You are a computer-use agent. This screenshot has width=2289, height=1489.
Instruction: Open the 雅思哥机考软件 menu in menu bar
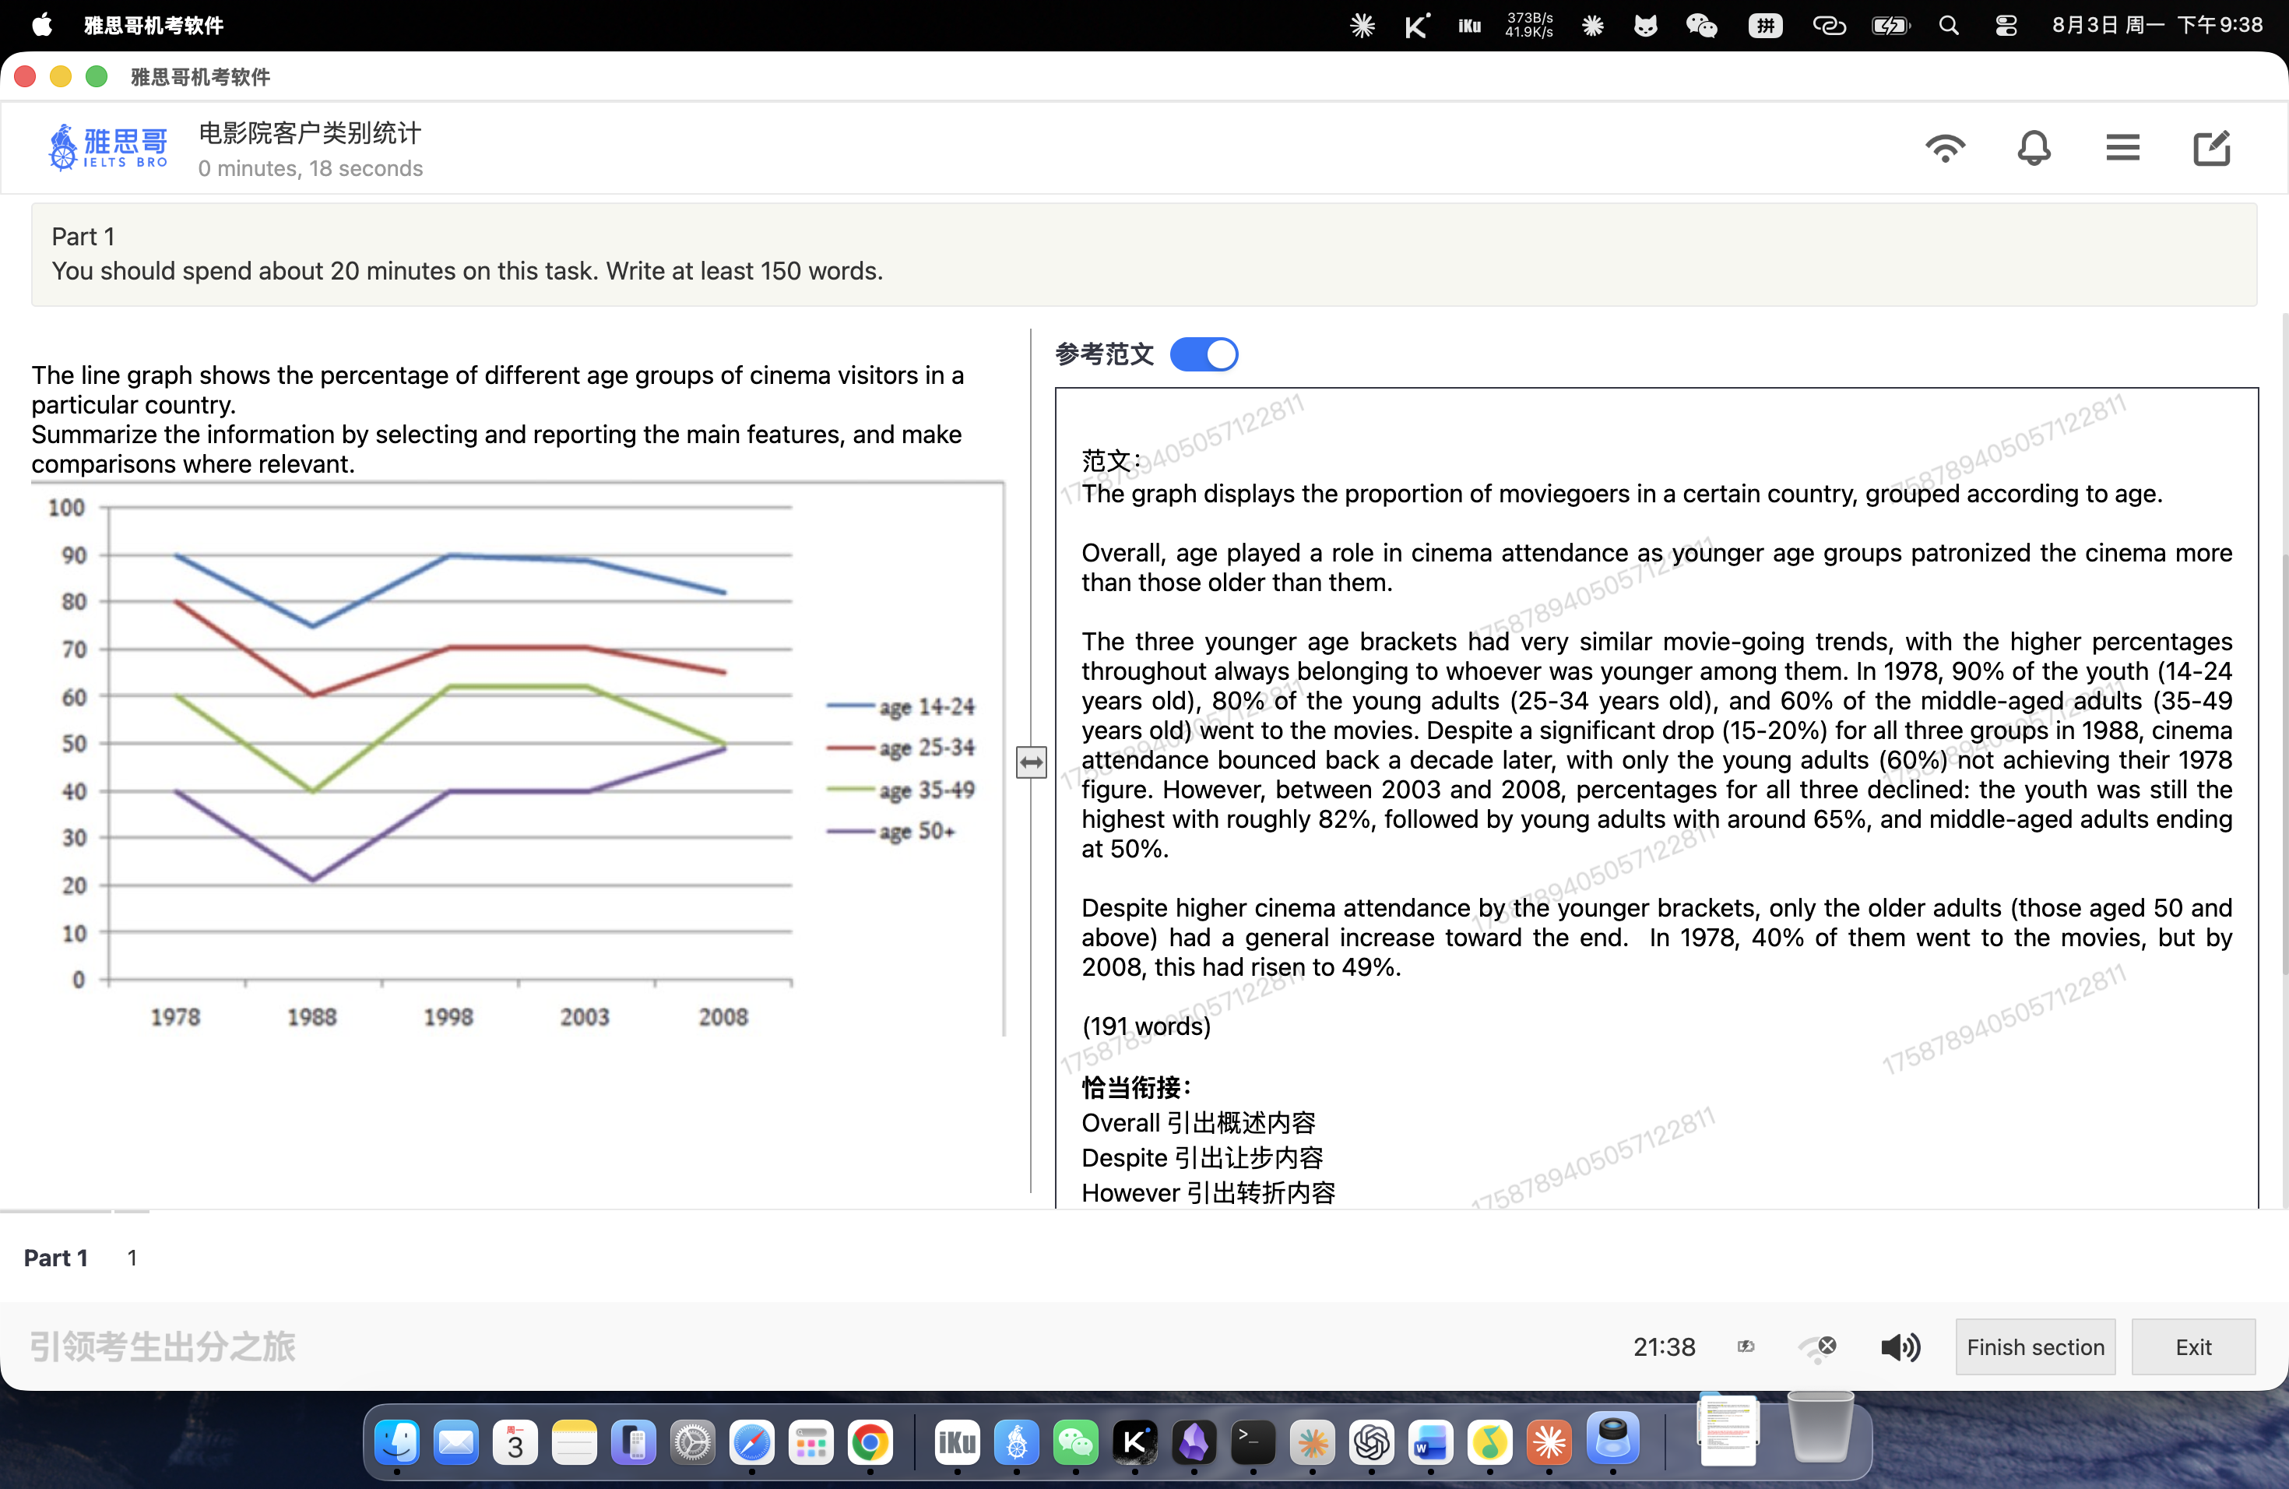154,25
